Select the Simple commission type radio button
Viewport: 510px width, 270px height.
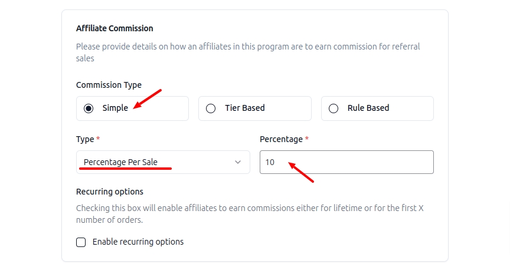click(x=89, y=108)
